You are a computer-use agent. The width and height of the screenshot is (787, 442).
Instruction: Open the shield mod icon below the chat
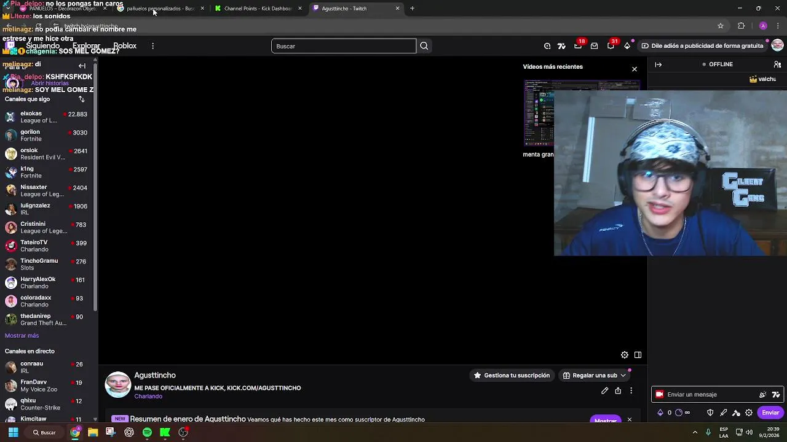pos(710,413)
